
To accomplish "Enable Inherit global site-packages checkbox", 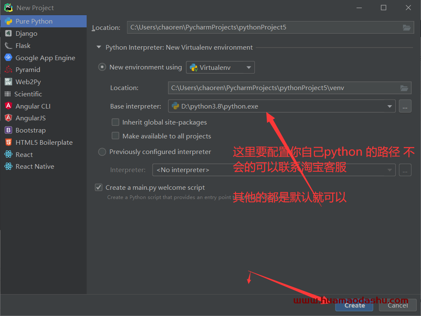I will pos(116,122).
